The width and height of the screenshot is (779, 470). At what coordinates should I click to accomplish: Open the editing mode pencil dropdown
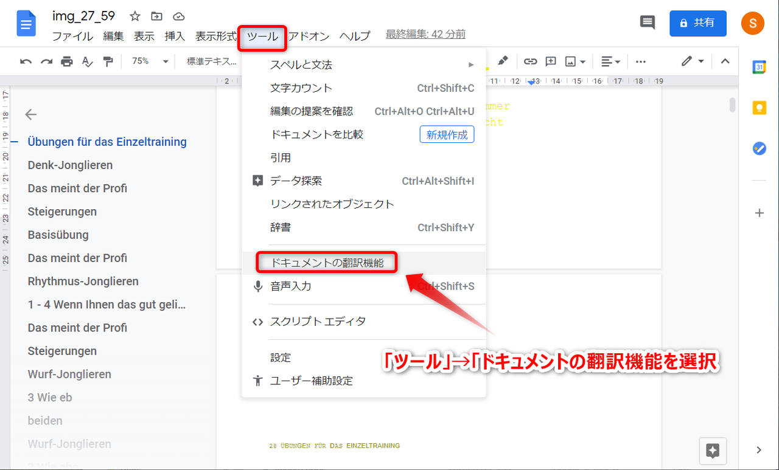point(693,61)
